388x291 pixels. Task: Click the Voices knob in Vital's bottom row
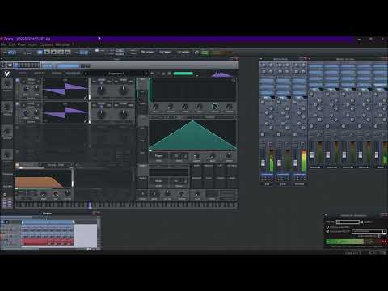click(143, 193)
